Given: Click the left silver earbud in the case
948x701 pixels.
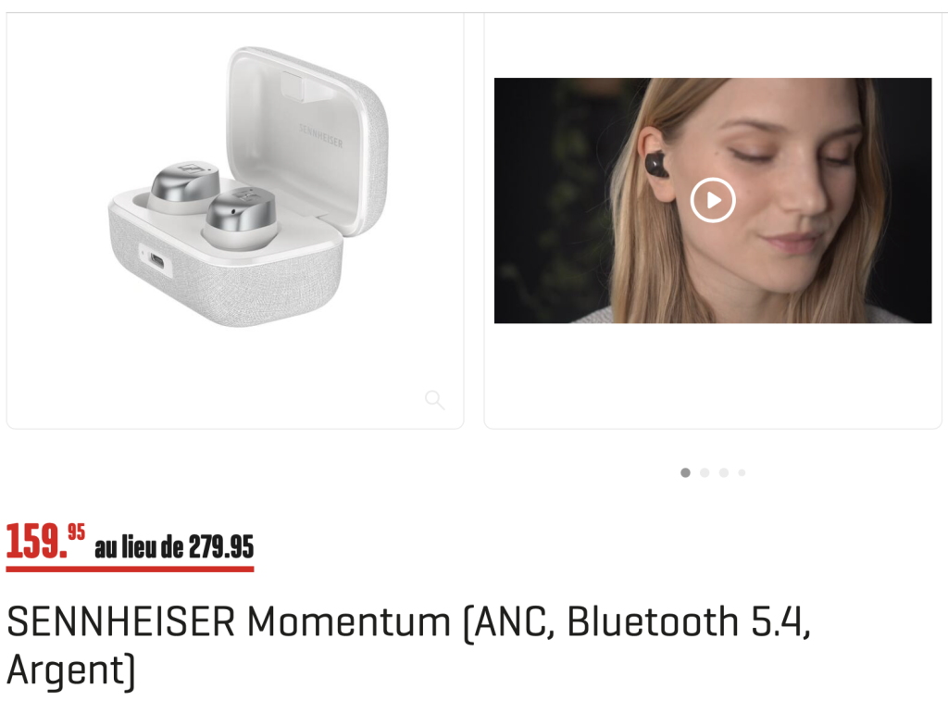Looking at the screenshot, I should (184, 186).
